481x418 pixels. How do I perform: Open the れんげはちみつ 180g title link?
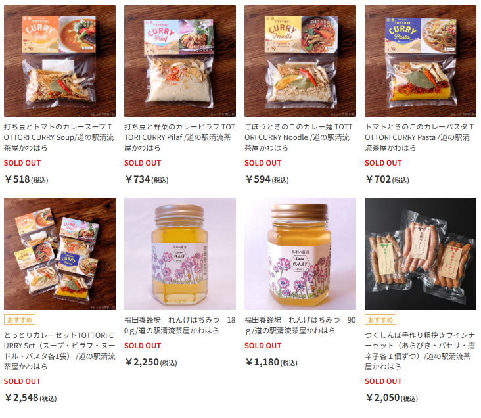(x=180, y=325)
